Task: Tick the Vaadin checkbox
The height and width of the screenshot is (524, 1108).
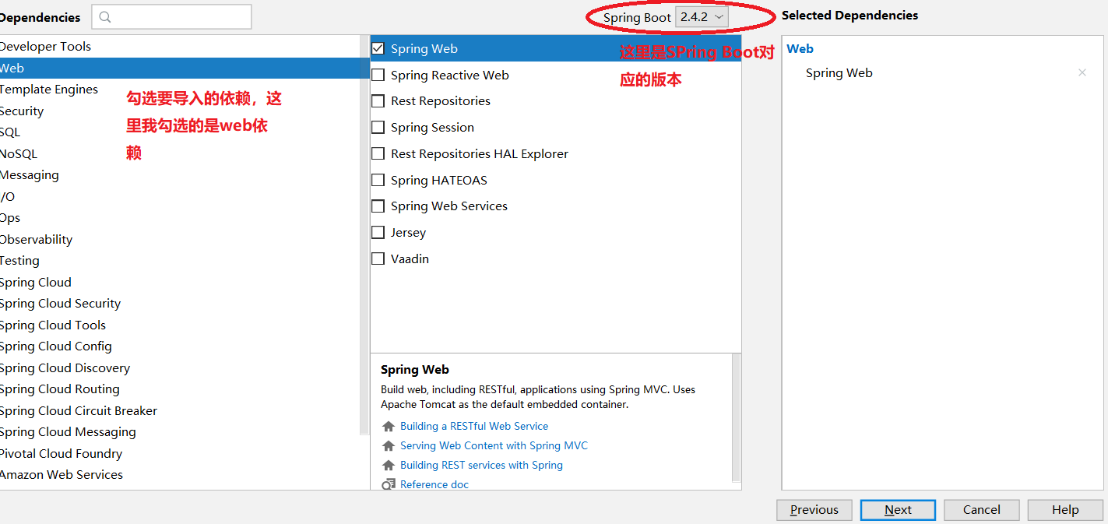Action: 378,258
